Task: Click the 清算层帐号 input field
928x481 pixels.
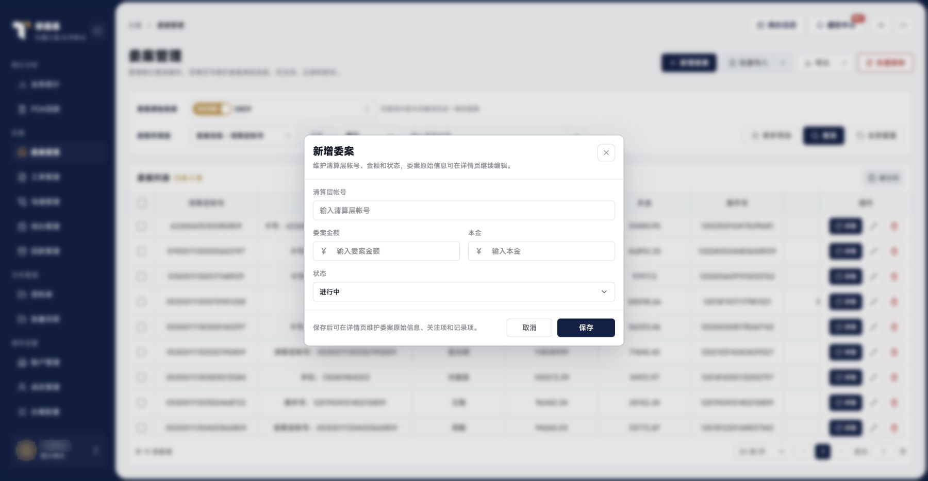Action: (463, 210)
